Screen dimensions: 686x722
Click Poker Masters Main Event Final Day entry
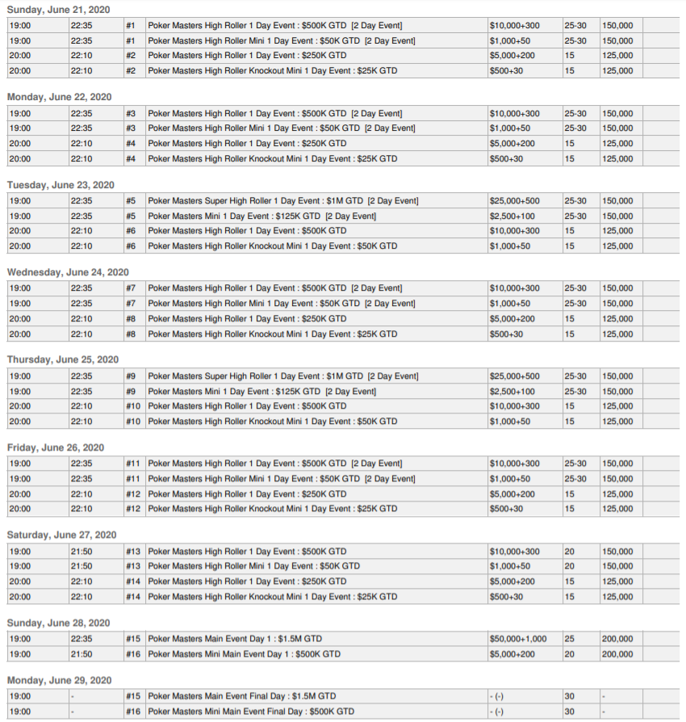pos(242,696)
